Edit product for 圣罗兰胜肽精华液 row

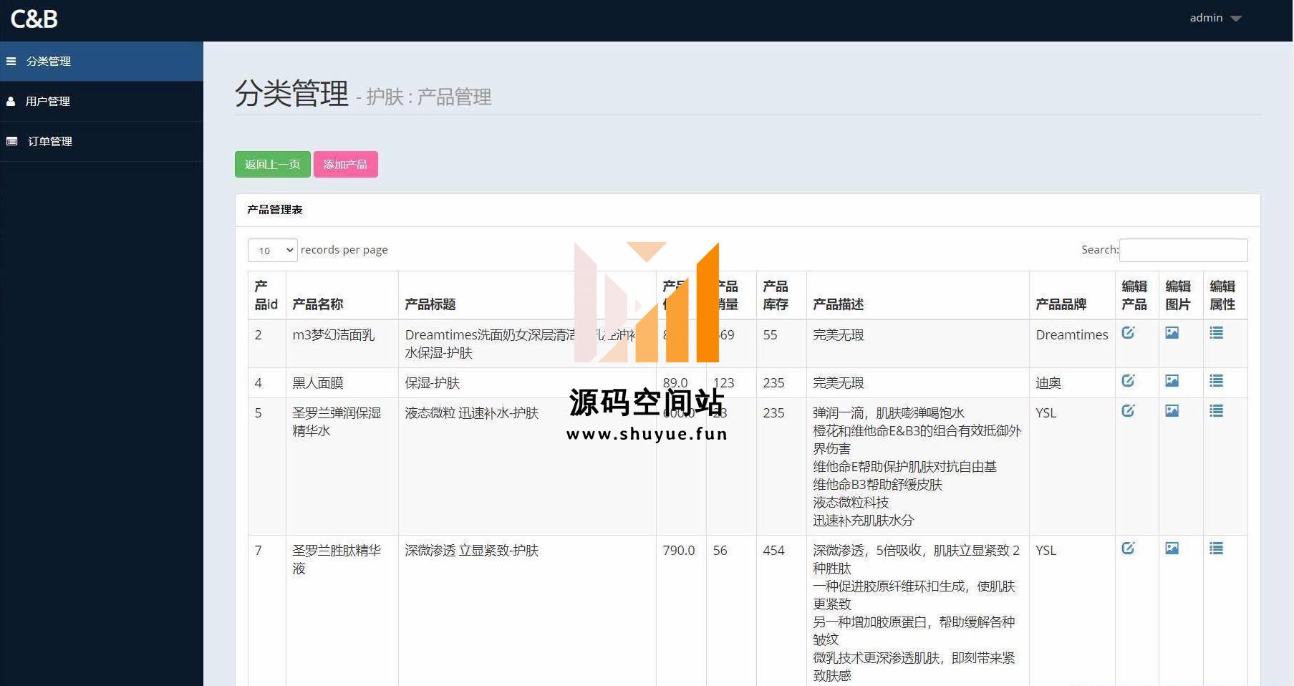1128,549
